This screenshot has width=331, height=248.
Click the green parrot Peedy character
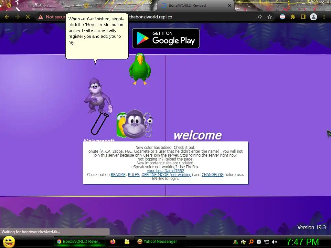coord(140,69)
